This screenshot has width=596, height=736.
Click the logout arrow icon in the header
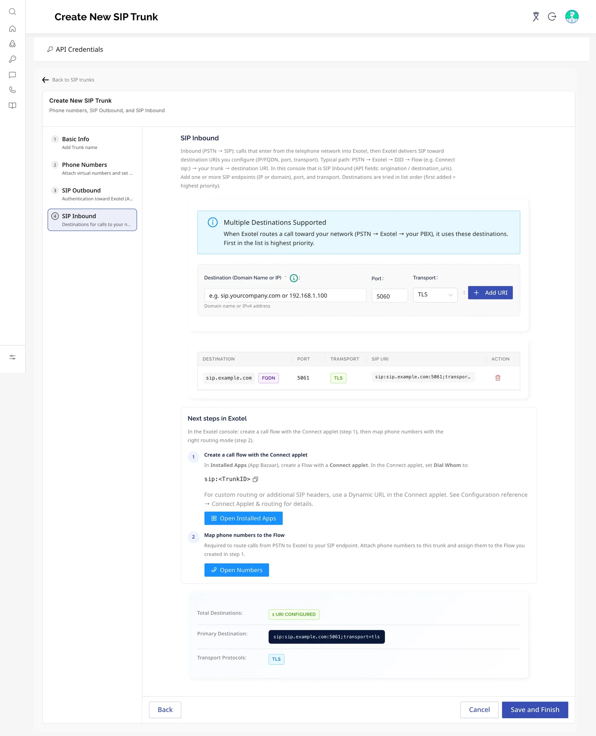tap(552, 17)
